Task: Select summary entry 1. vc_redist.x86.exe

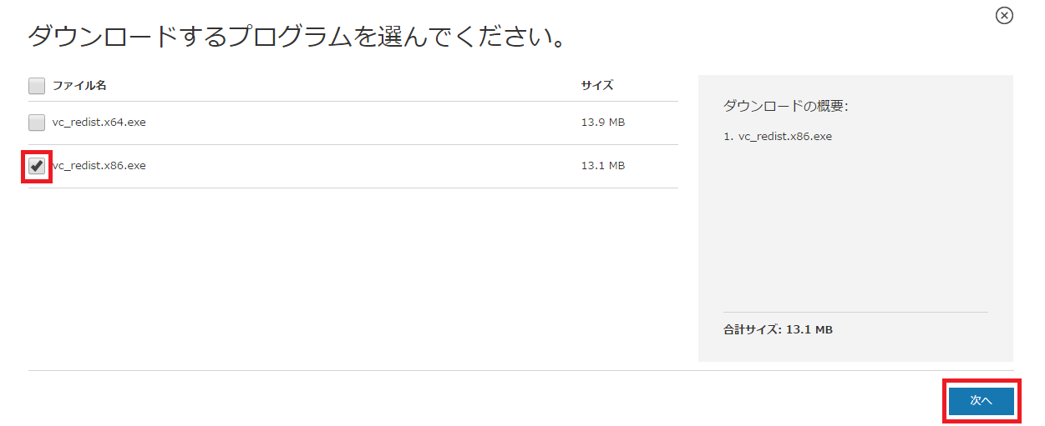Action: tap(778, 136)
